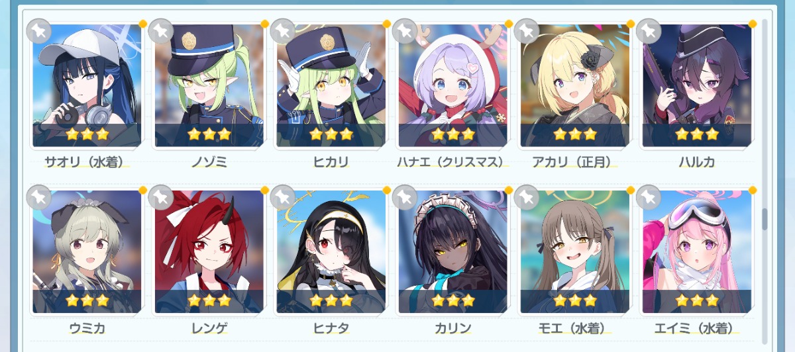The image size is (795, 352).
Task: Click pin icon on レンゲ card
Action: coord(161,197)
